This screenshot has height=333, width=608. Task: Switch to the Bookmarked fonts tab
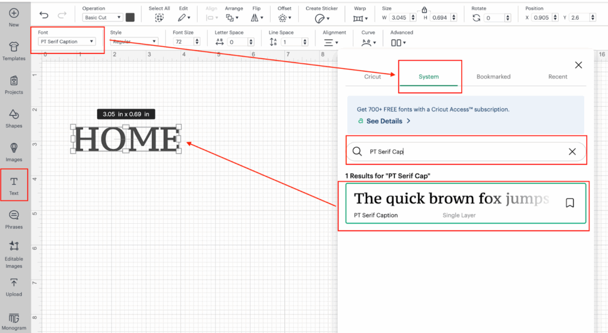pyautogui.click(x=493, y=77)
